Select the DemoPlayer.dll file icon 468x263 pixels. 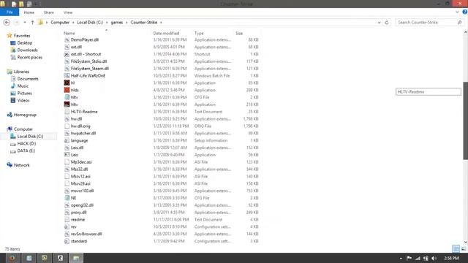click(67, 39)
